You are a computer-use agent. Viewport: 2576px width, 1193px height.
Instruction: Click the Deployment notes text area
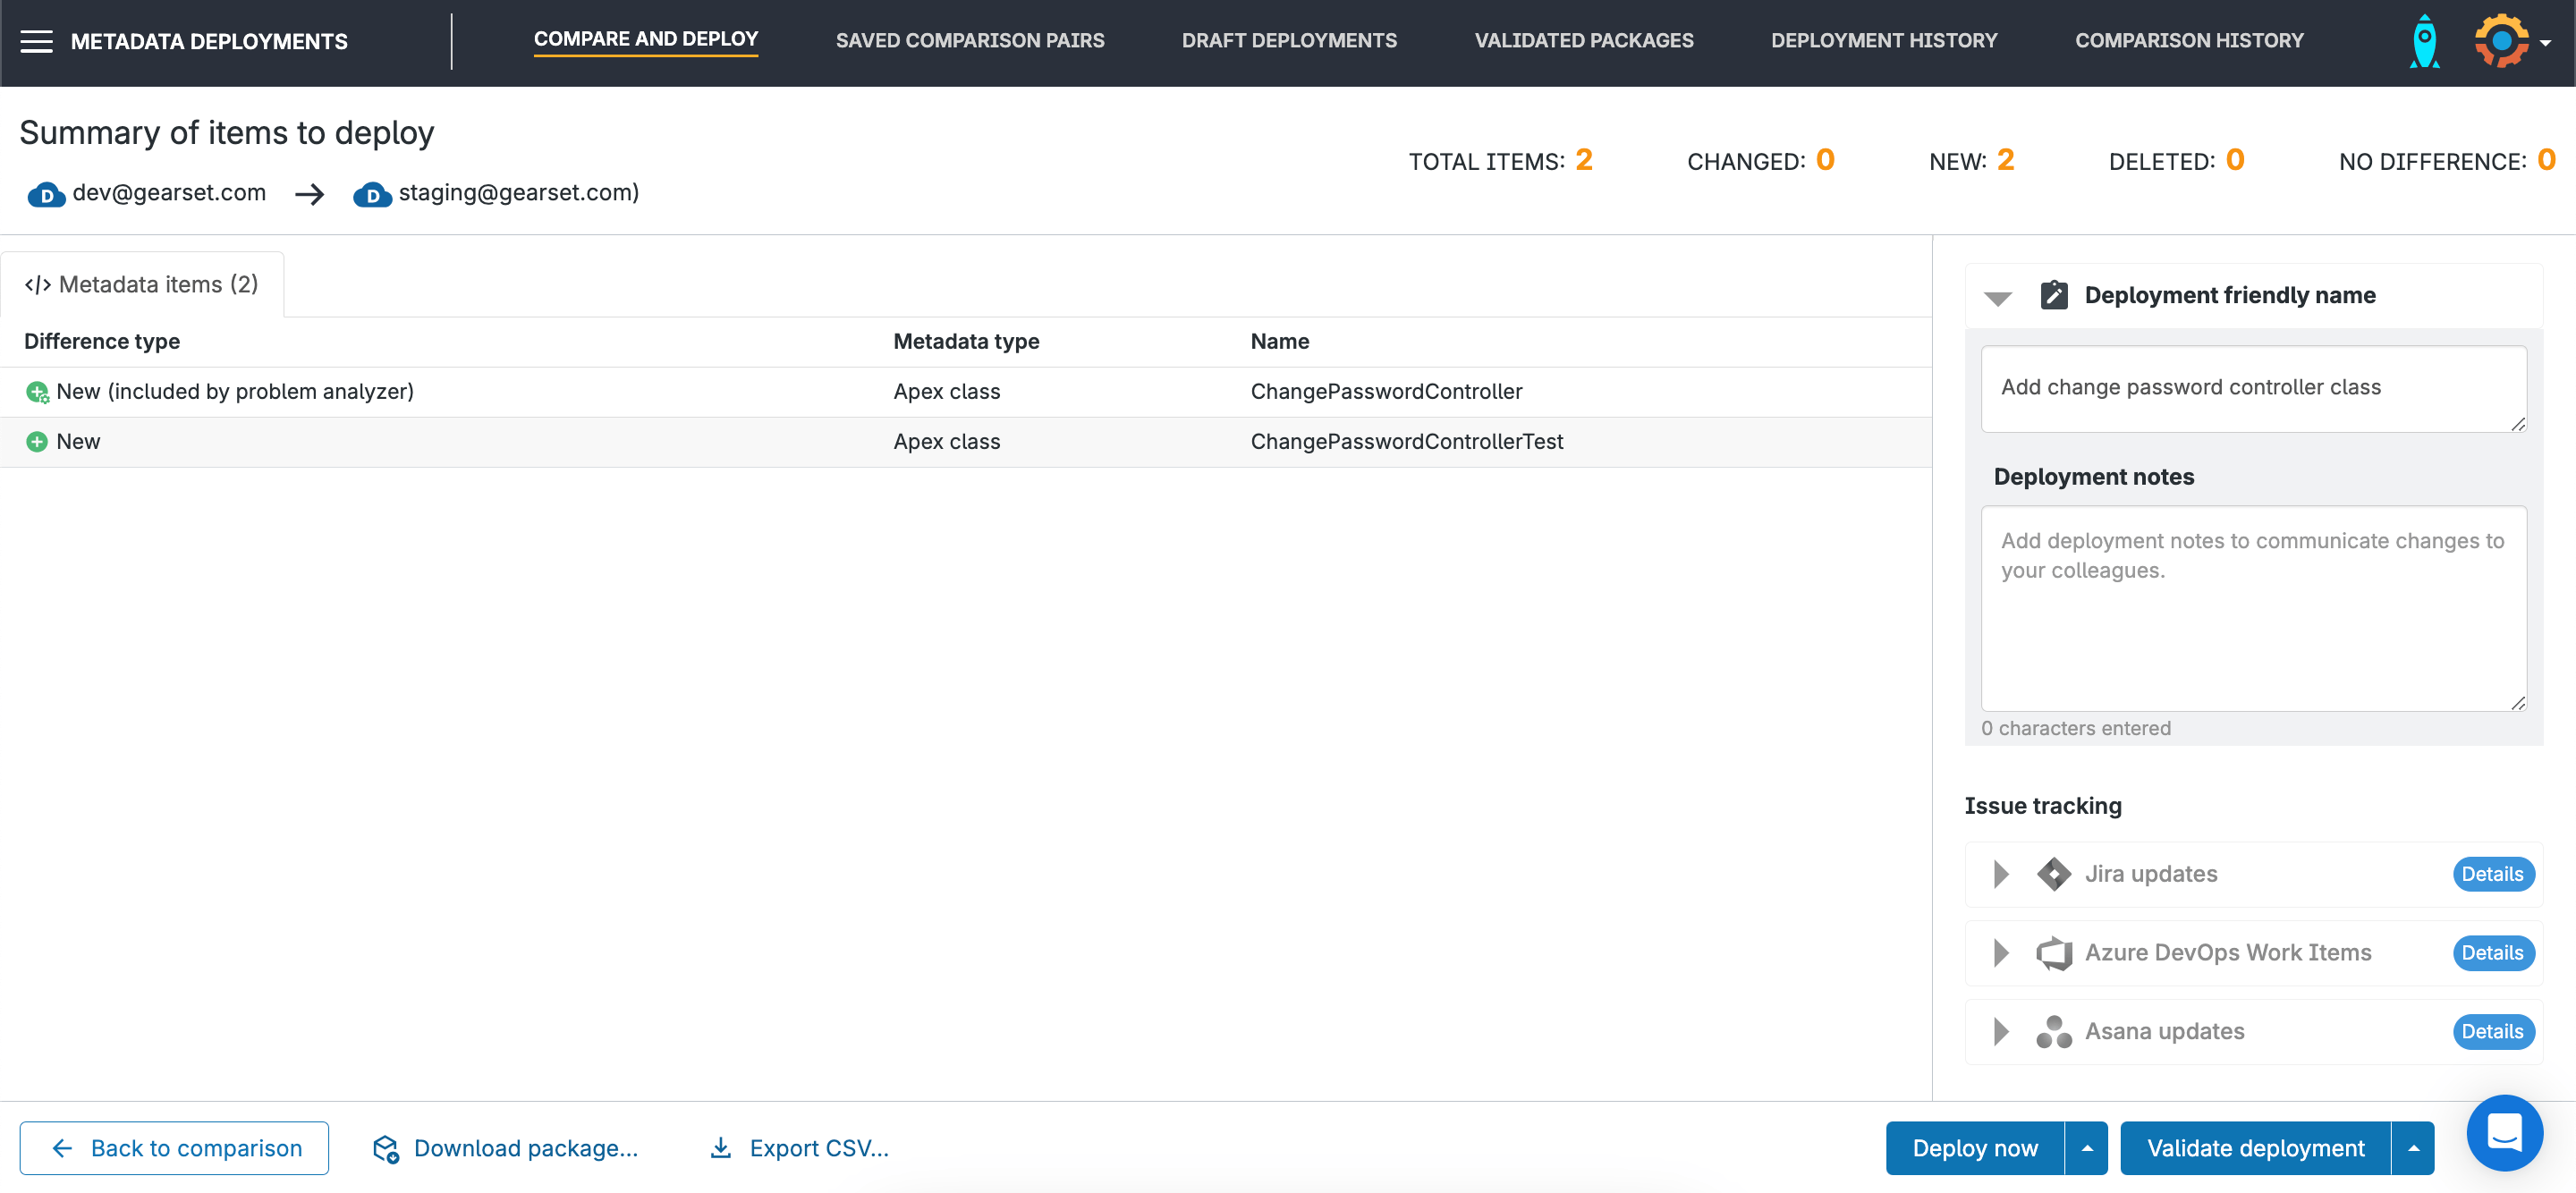(x=2253, y=608)
